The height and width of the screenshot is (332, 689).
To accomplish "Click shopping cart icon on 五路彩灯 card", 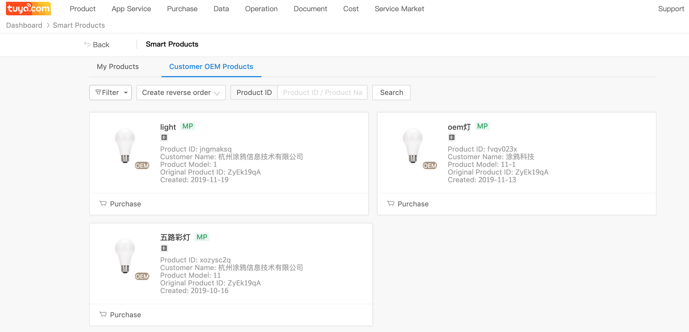I will [103, 314].
